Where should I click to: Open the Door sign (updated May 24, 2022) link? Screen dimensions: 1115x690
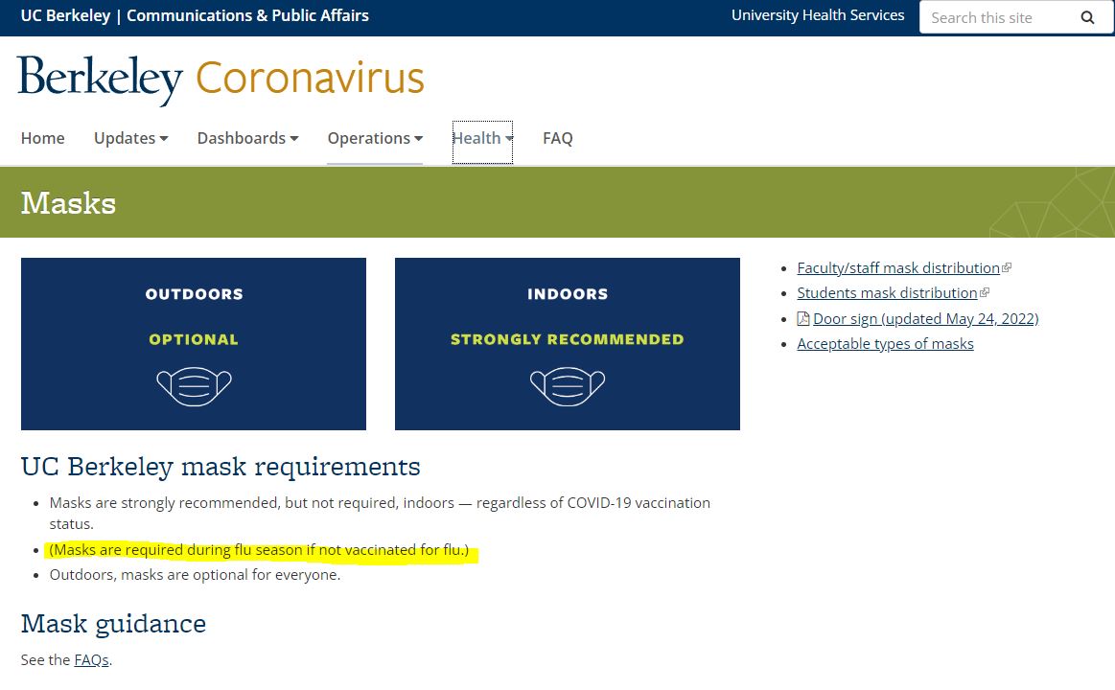point(926,318)
